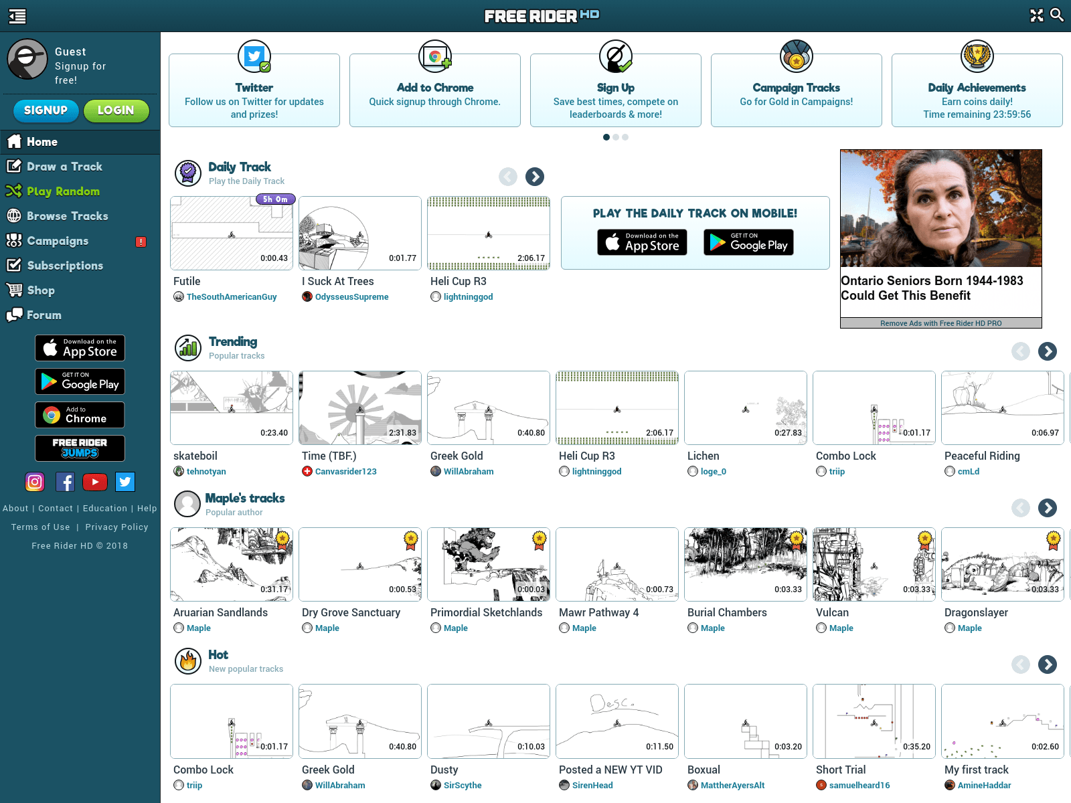The height and width of the screenshot is (803, 1071).
Task: Go to Home in sidebar
Action: [80, 142]
